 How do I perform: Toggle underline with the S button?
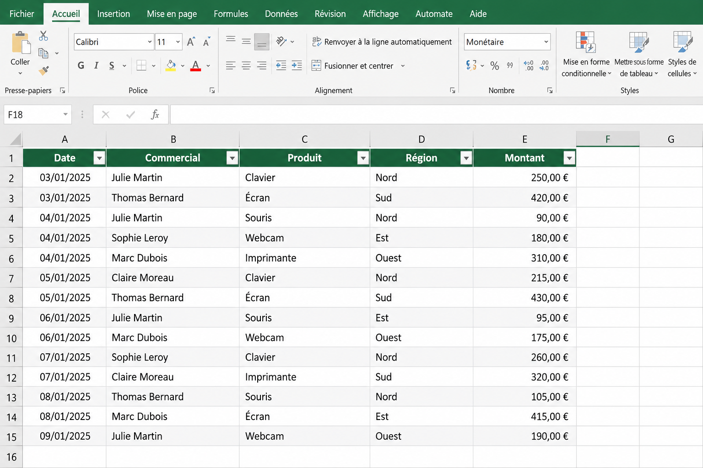click(x=112, y=66)
